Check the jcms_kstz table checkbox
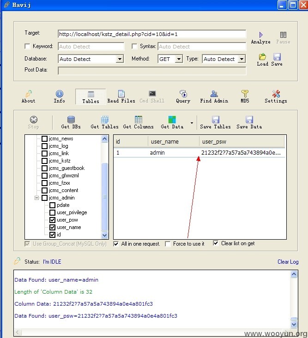This screenshot has height=338, width=308. [x=44, y=161]
